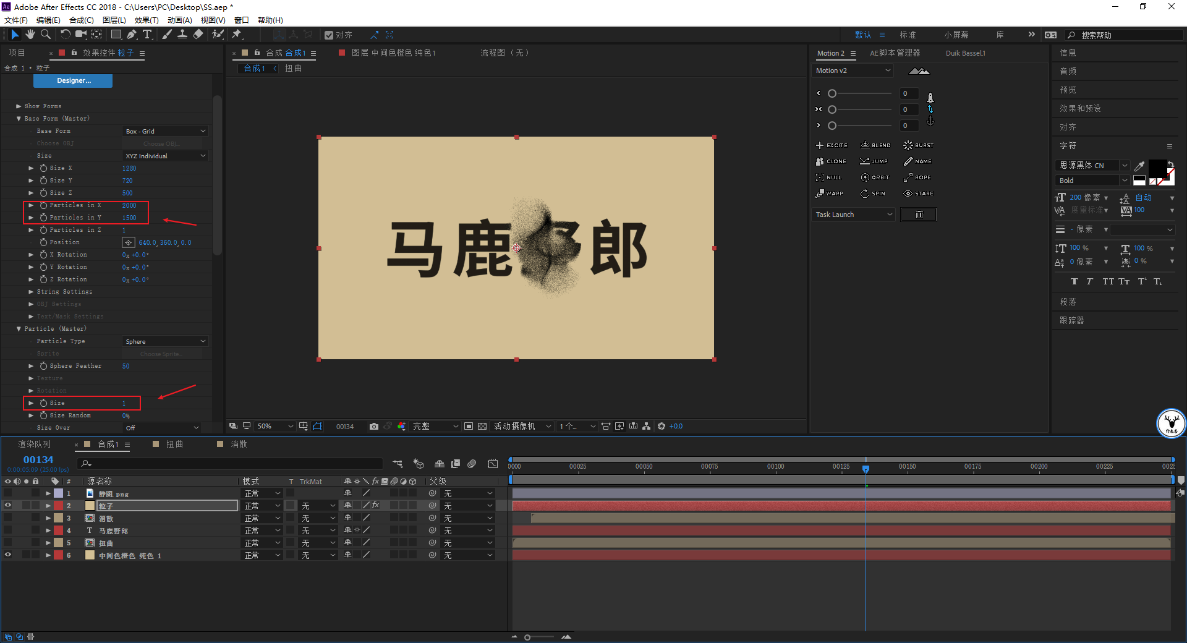Click the Motion 2 ORBIT tool
Image resolution: width=1187 pixels, height=643 pixels.
[875, 177]
